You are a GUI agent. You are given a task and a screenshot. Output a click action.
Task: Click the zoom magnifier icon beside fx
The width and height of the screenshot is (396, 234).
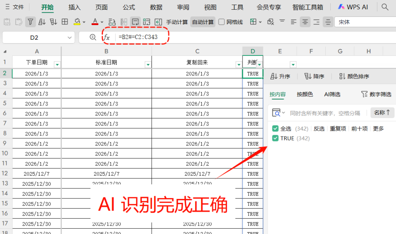(93, 37)
